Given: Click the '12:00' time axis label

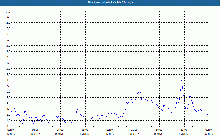Looking at the screenshot, I should [x=110, y=130].
